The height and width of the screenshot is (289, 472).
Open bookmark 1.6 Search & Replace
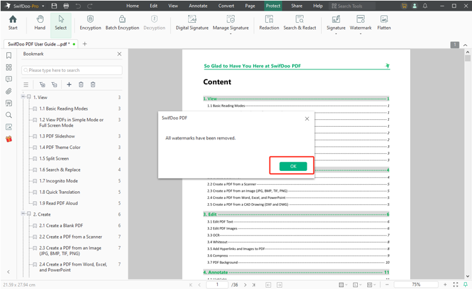(x=59, y=170)
